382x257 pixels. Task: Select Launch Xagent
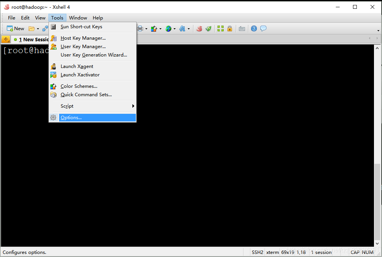click(93, 66)
